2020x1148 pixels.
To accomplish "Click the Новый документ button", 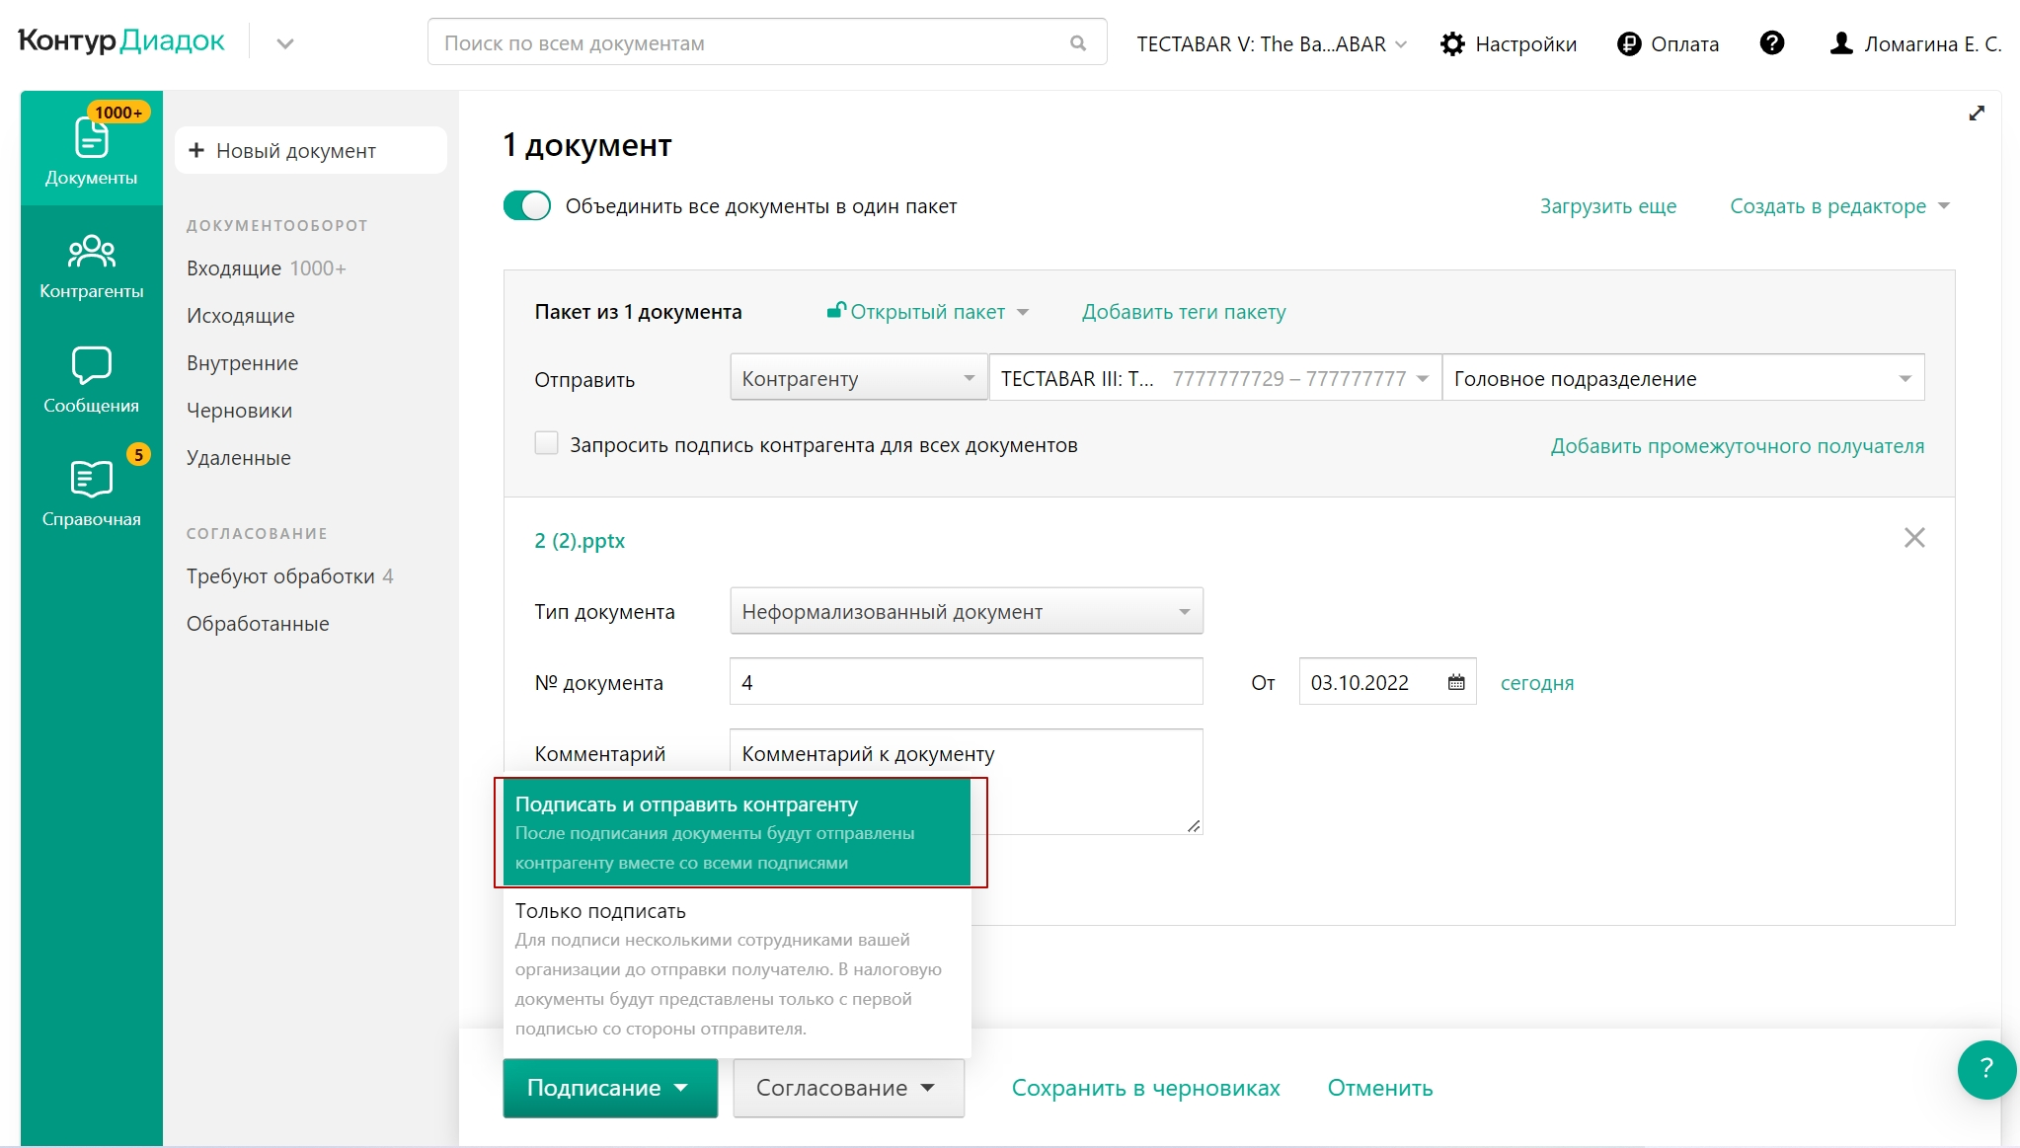I will click(x=310, y=150).
